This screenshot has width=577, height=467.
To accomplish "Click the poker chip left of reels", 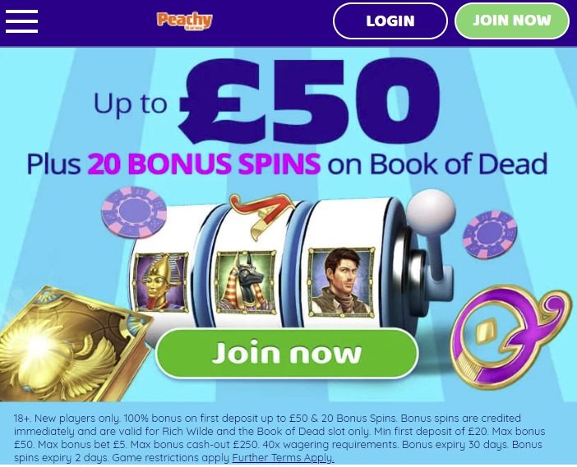I will (x=134, y=213).
